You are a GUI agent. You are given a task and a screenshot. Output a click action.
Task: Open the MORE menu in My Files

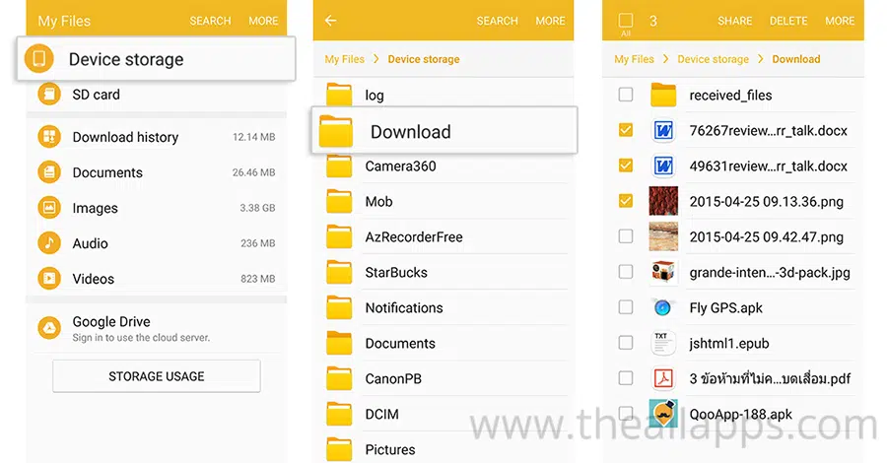pos(263,21)
